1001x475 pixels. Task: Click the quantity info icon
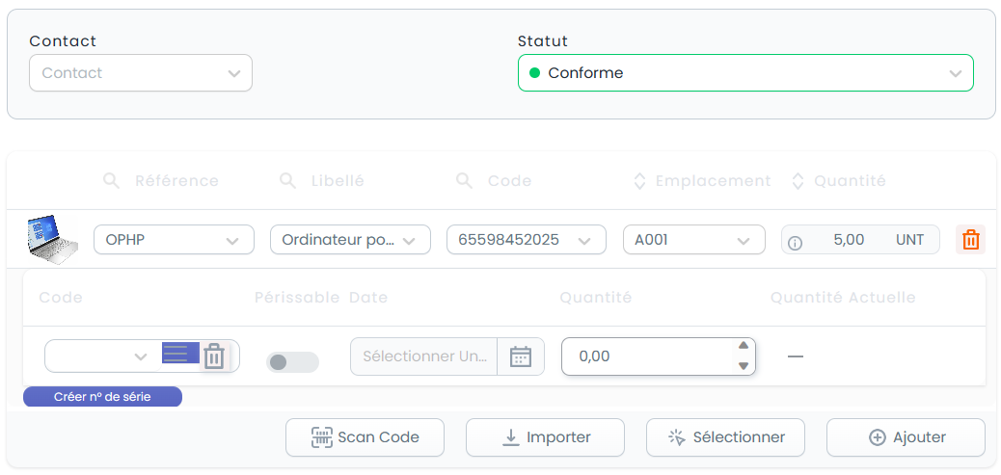click(795, 243)
